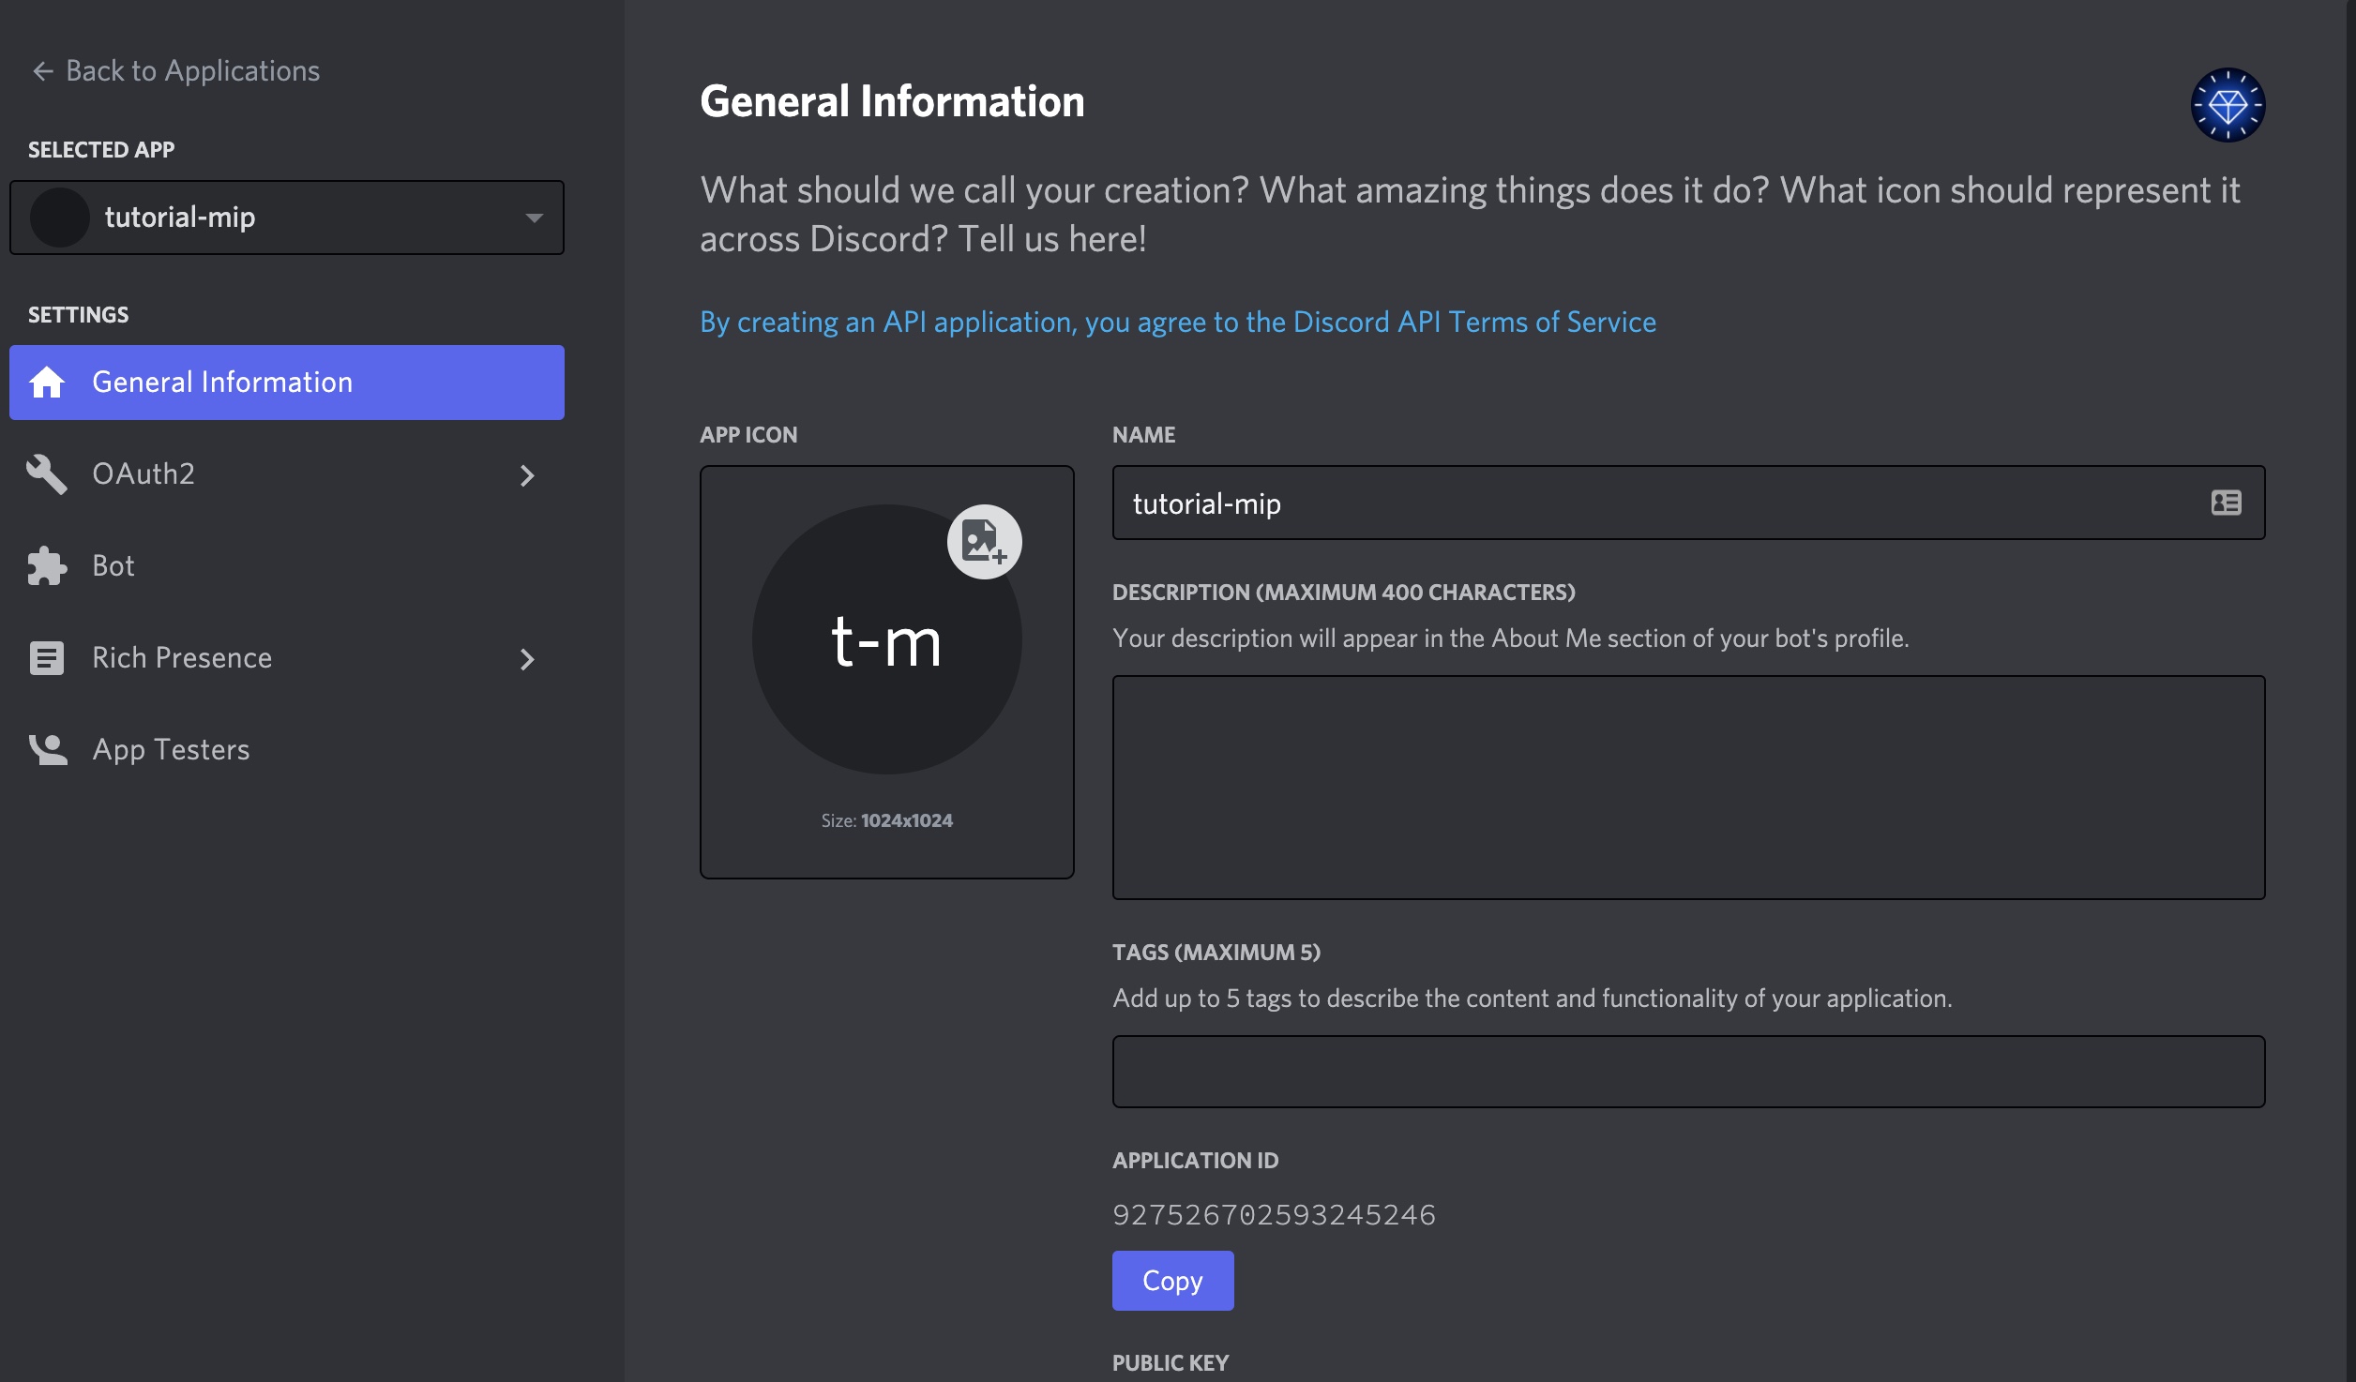Click the dropdown caret in selected app box
The height and width of the screenshot is (1382, 2356).
534,218
